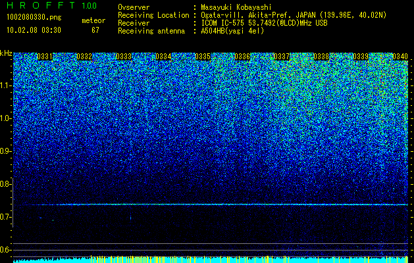Click the 0.9 frequency axis label
The width and height of the screenshot is (414, 263).
click(6, 151)
